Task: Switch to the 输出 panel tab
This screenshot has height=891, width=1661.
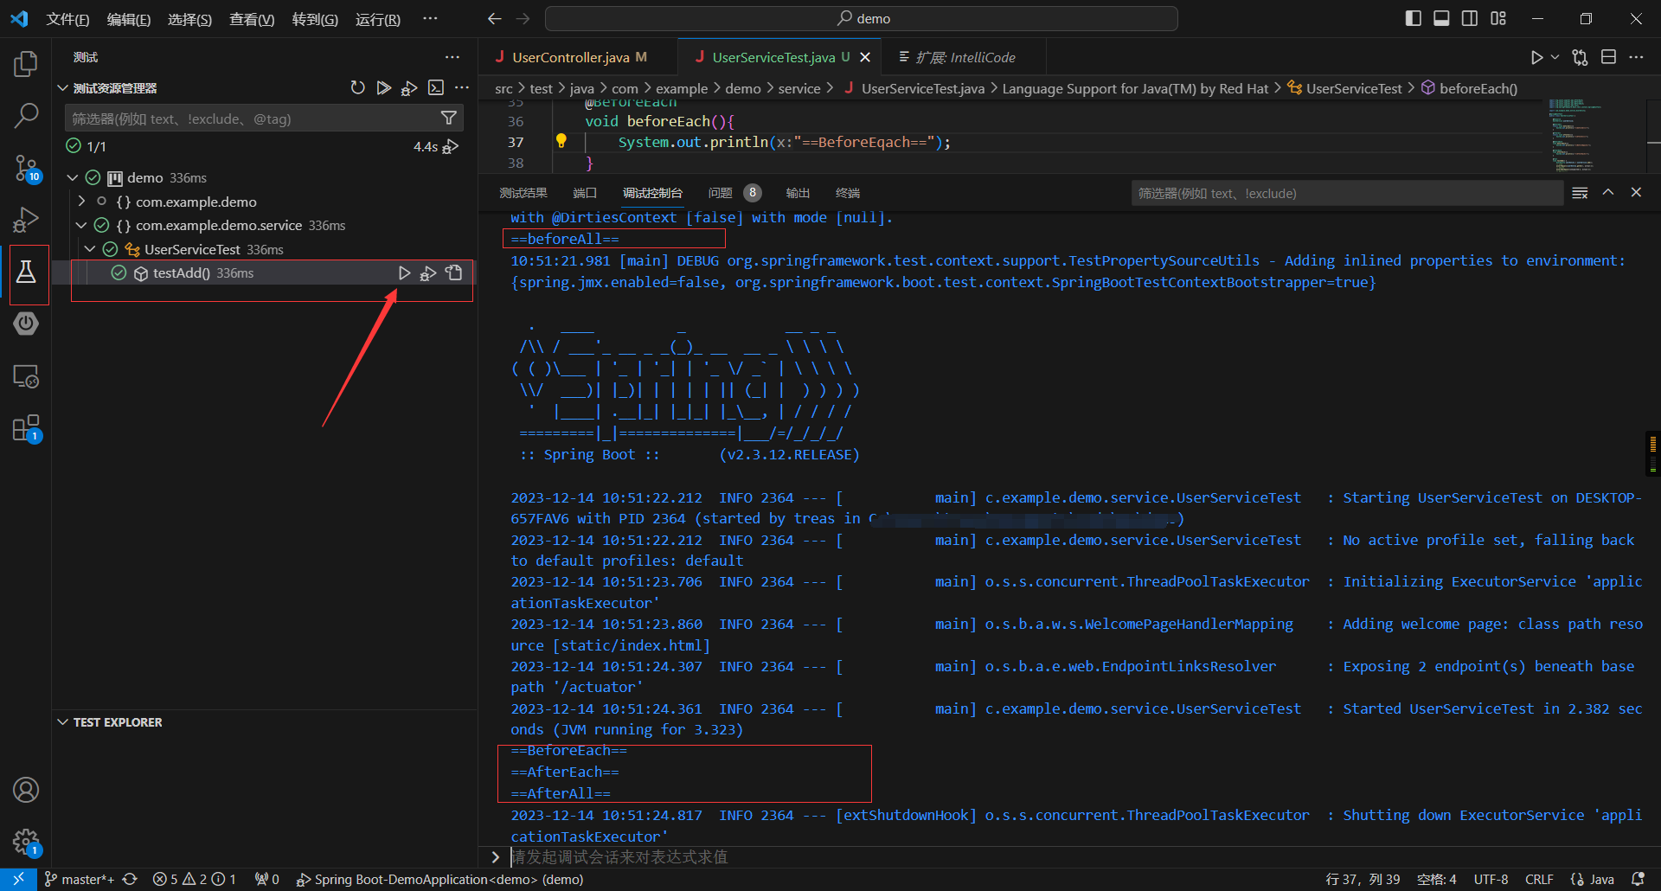Action: tap(798, 193)
